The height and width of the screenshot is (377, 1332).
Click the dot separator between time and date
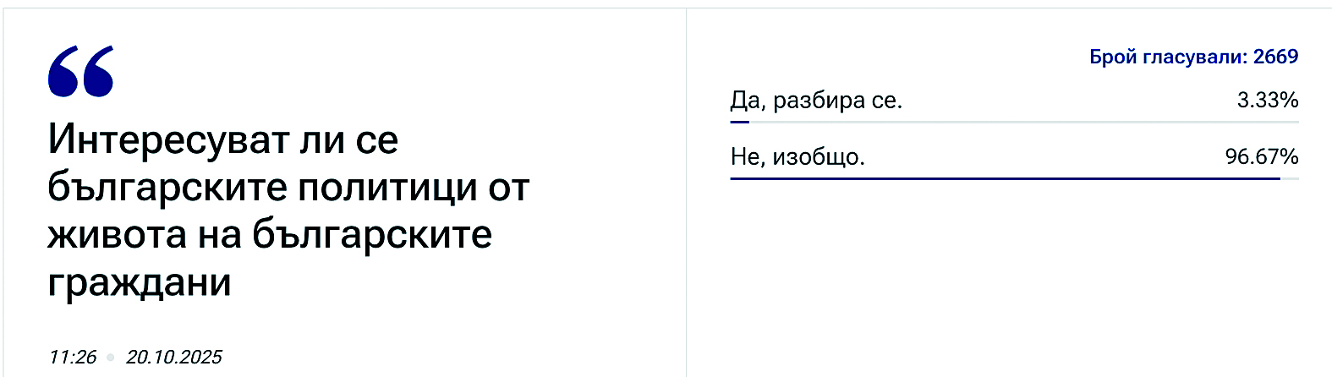coord(111,358)
